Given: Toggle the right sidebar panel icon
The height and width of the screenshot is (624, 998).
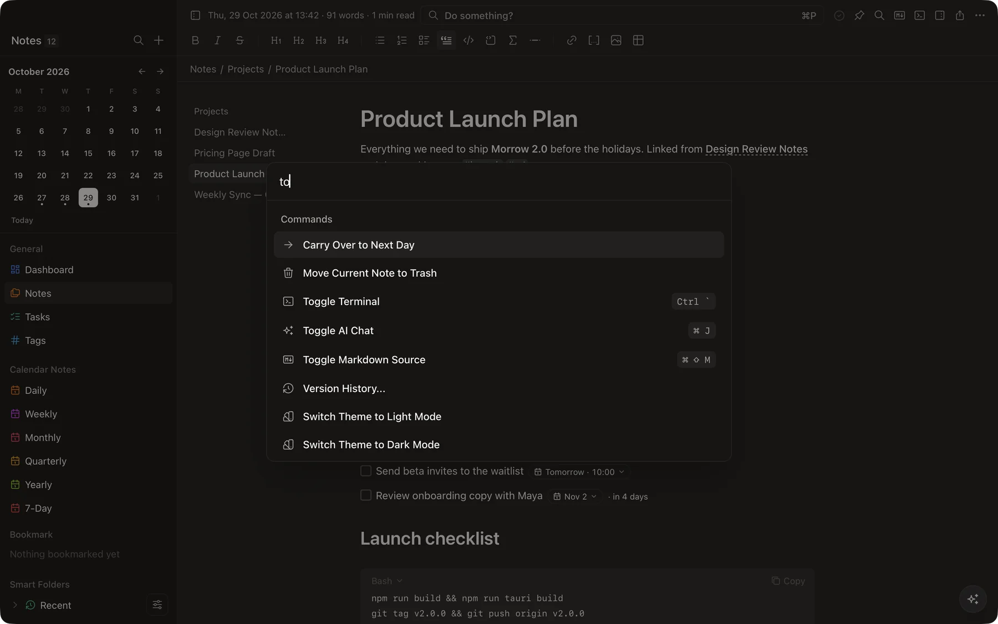Looking at the screenshot, I should 940,16.
